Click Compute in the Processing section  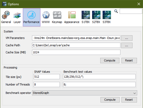click(110, 100)
